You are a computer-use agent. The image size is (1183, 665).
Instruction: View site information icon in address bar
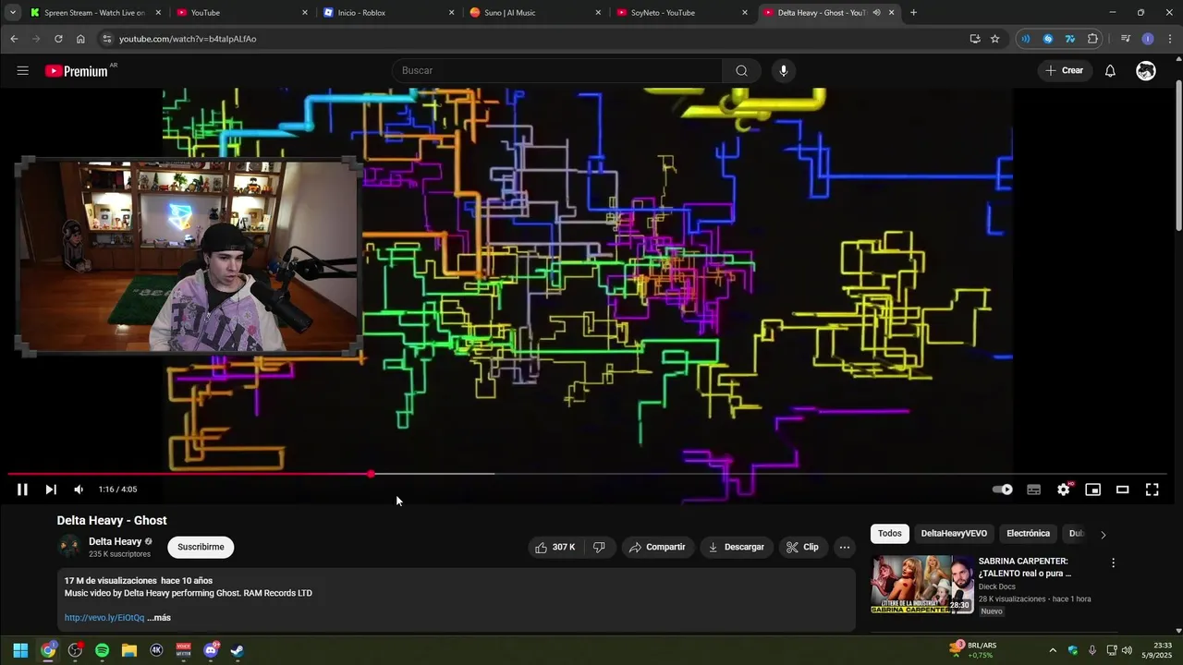click(106, 39)
